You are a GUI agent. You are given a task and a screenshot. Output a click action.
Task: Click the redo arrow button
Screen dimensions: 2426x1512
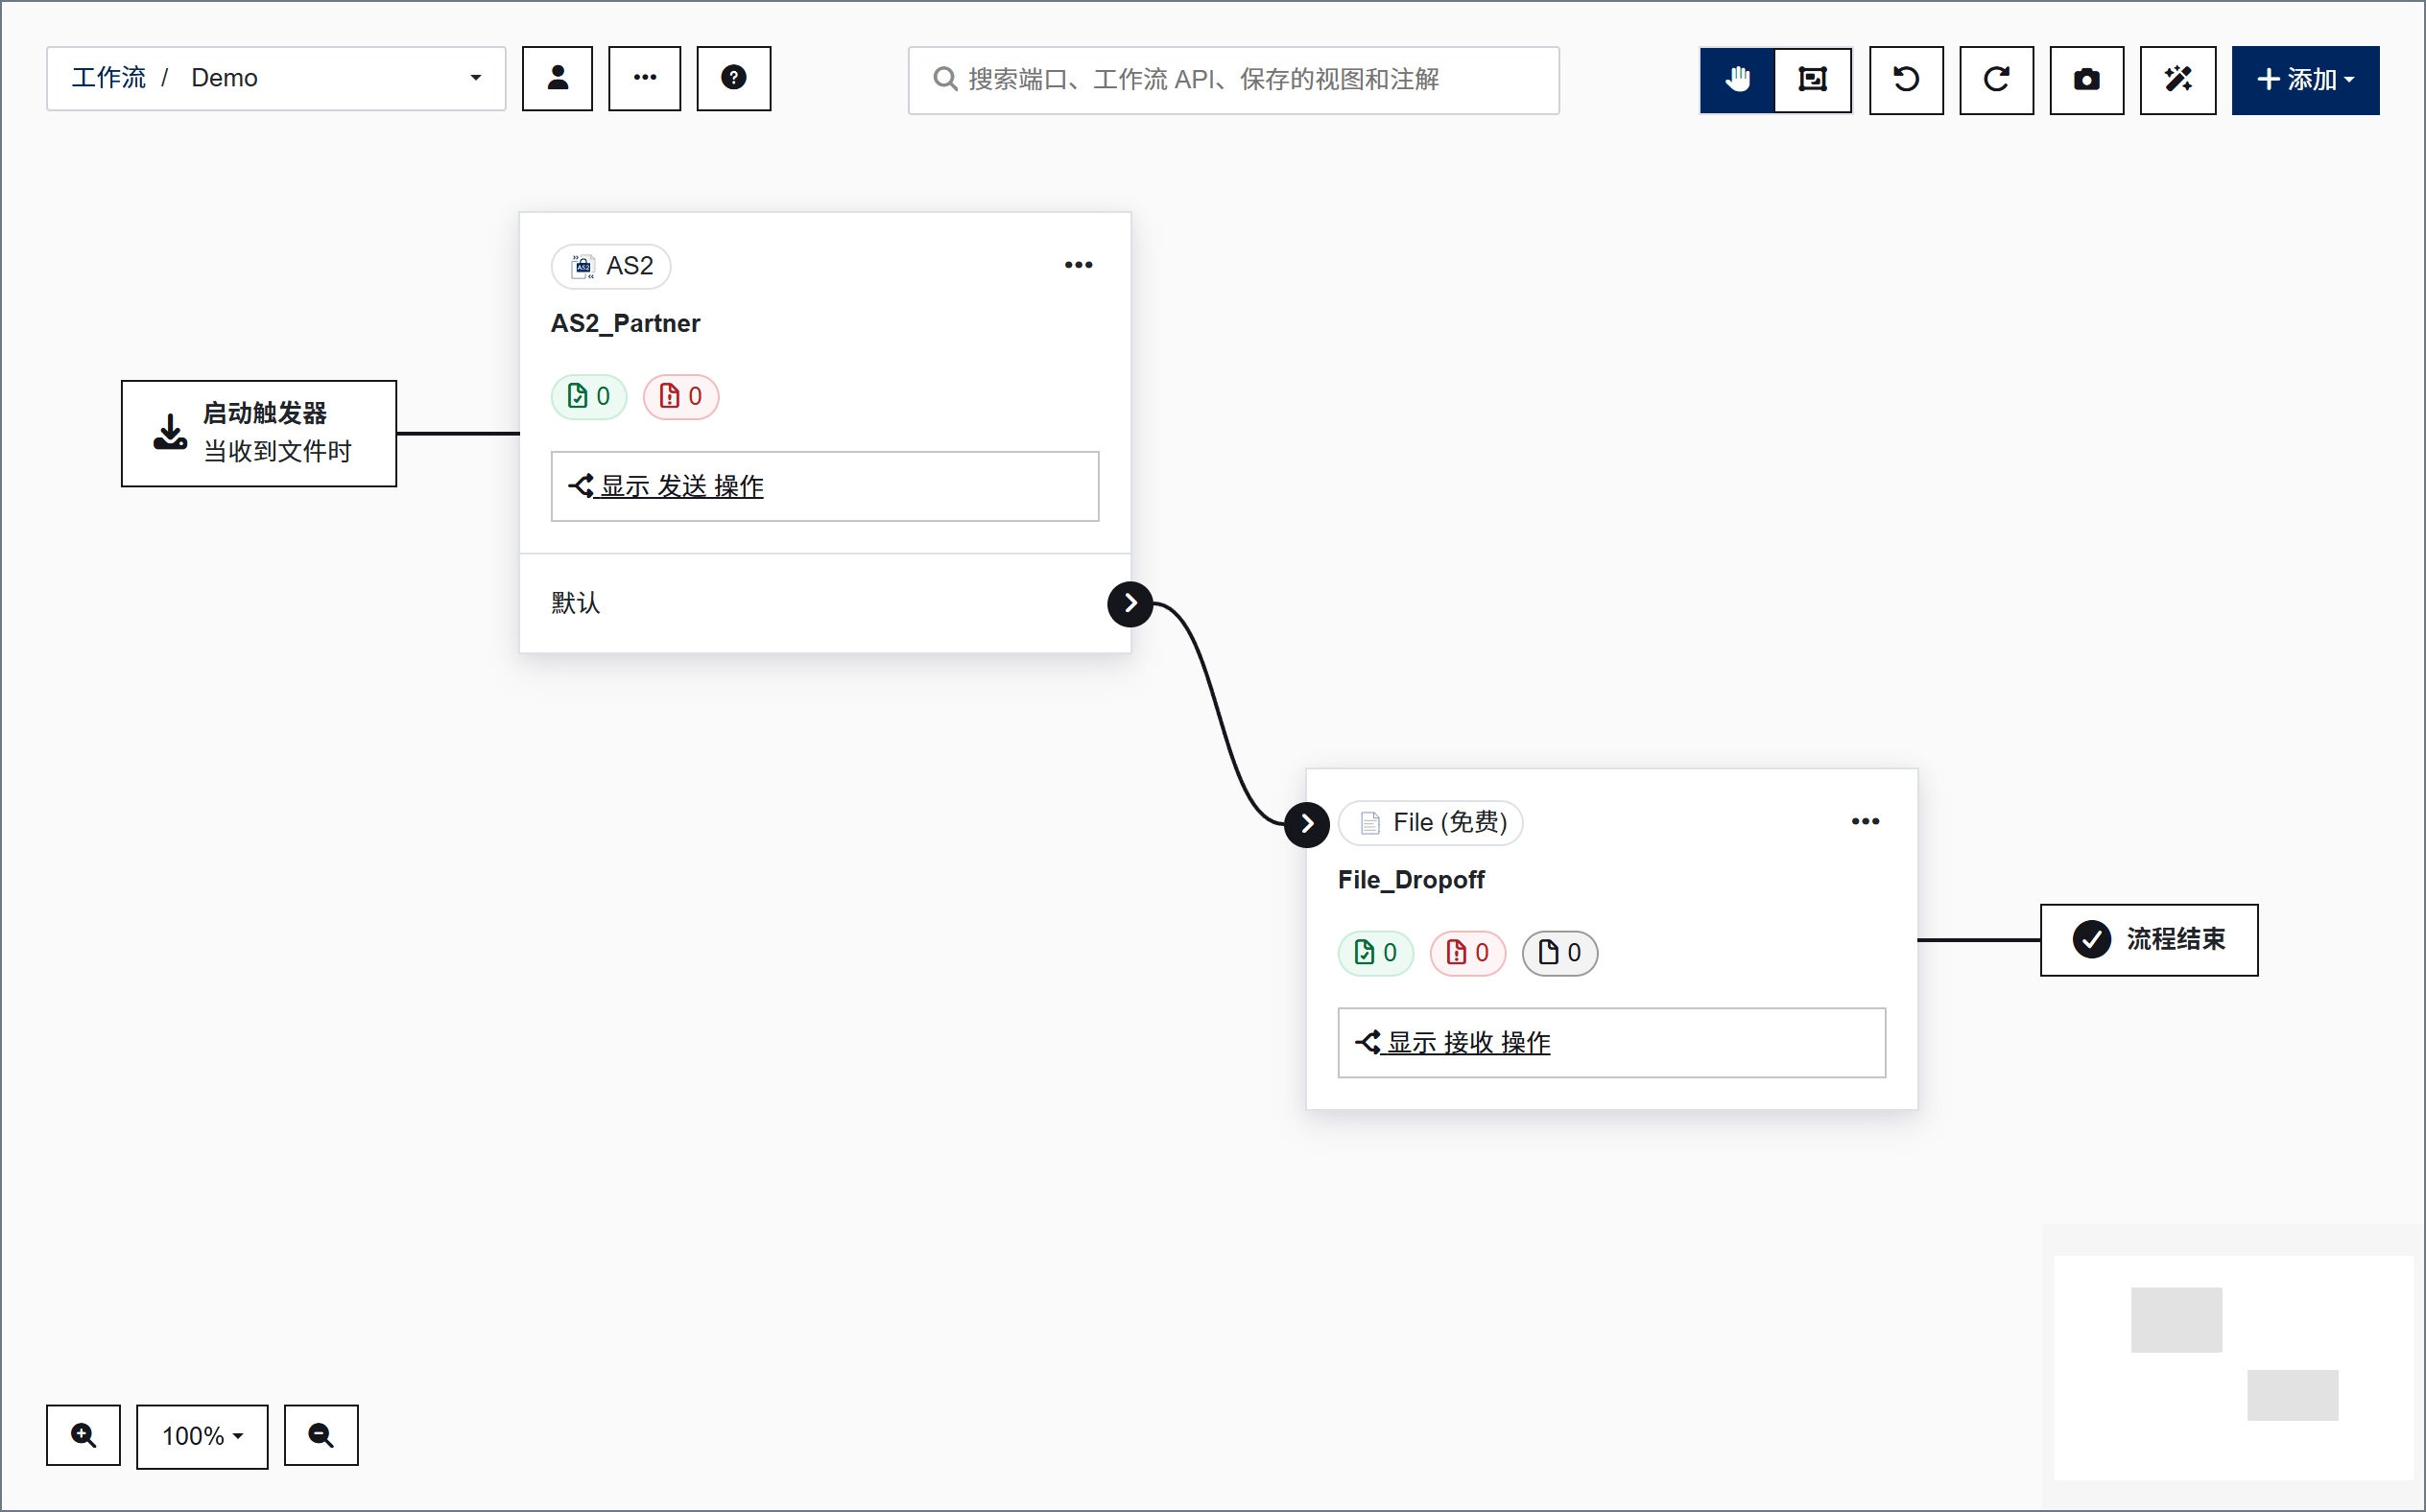(x=1996, y=79)
